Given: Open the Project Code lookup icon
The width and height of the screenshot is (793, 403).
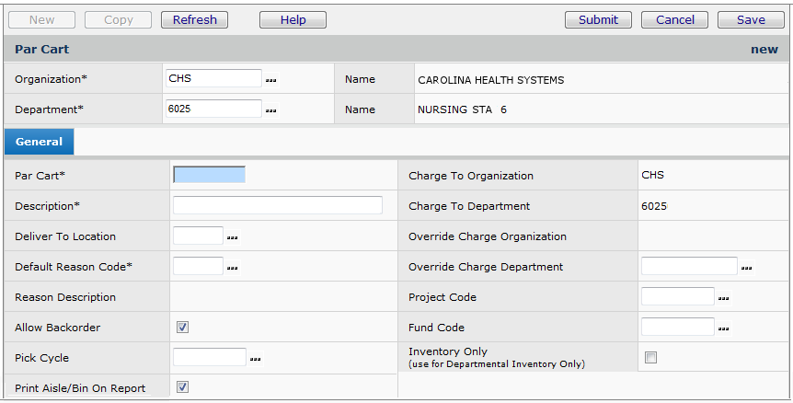Looking at the screenshot, I should tap(724, 298).
